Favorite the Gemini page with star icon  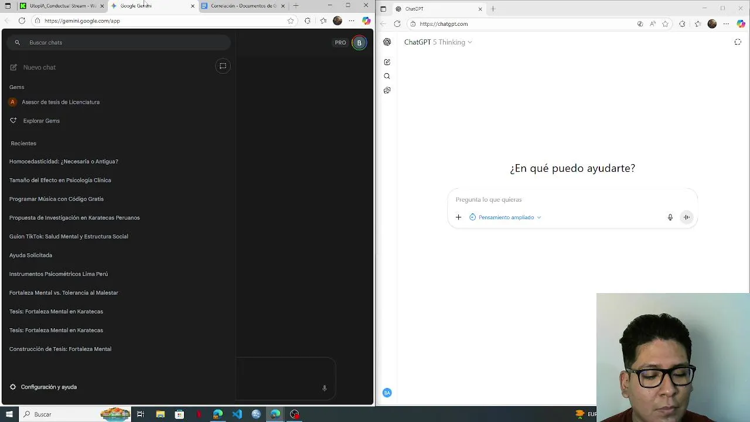[x=290, y=21]
